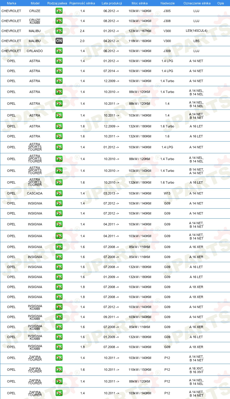
Task: Click the Pojemność silnika column header
Action: click(x=82, y=3)
